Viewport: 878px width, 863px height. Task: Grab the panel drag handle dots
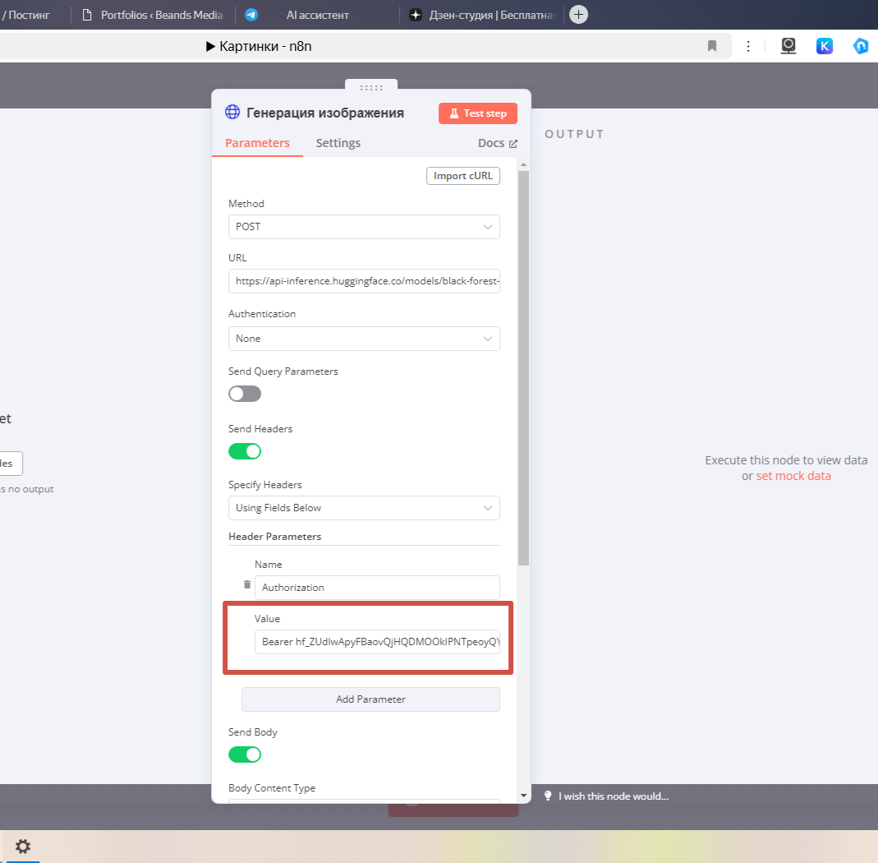(x=371, y=87)
